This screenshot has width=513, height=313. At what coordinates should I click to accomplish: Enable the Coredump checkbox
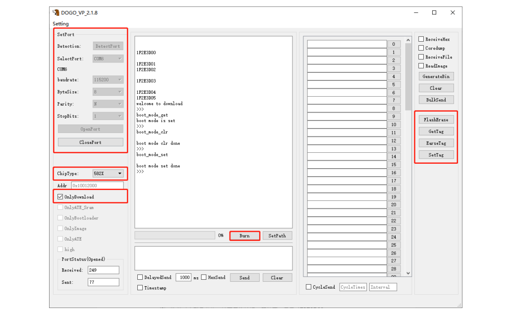point(421,48)
